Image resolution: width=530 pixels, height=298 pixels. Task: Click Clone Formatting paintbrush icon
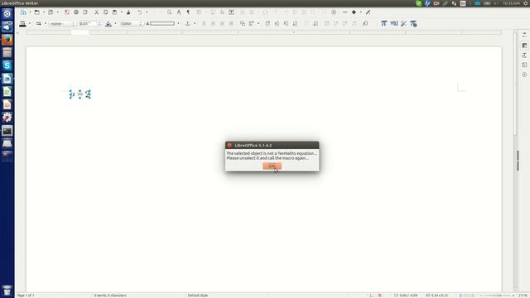[x=128, y=12]
